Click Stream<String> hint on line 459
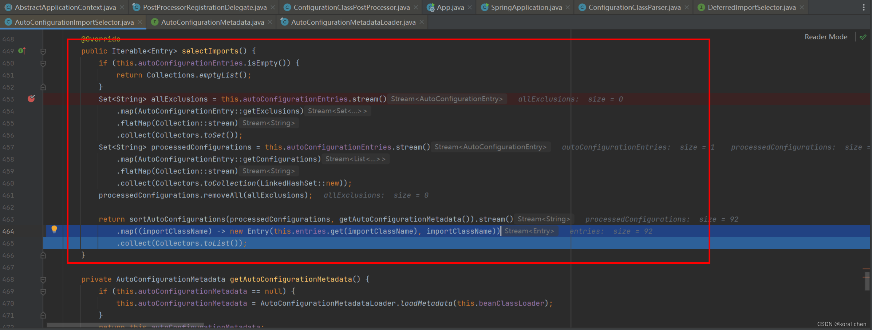This screenshot has width=872, height=330. tap(269, 171)
